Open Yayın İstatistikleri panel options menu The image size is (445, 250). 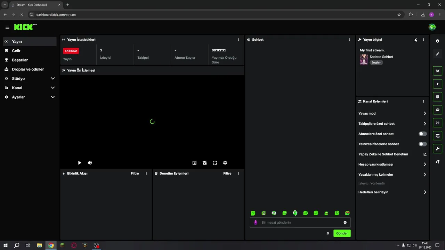238,40
